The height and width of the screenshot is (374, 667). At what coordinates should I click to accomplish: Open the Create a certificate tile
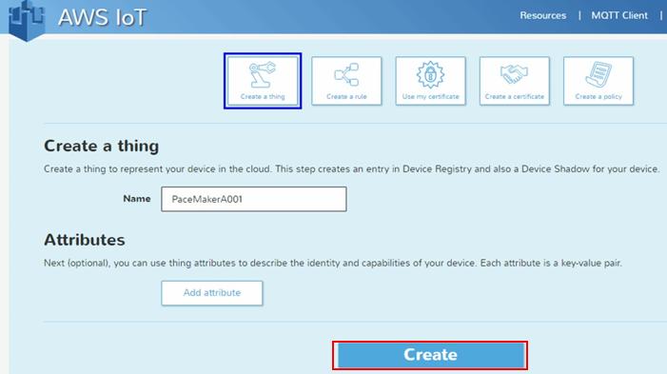[515, 81]
